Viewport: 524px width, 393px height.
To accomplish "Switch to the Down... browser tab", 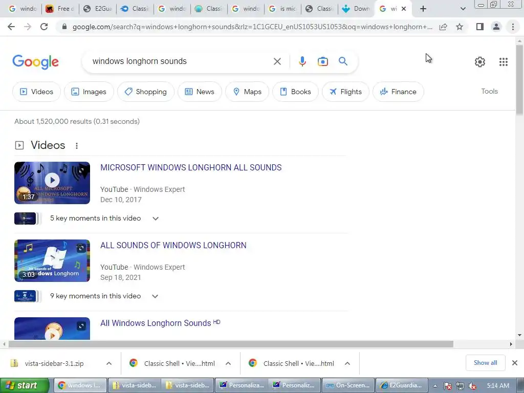I will 357,9.
